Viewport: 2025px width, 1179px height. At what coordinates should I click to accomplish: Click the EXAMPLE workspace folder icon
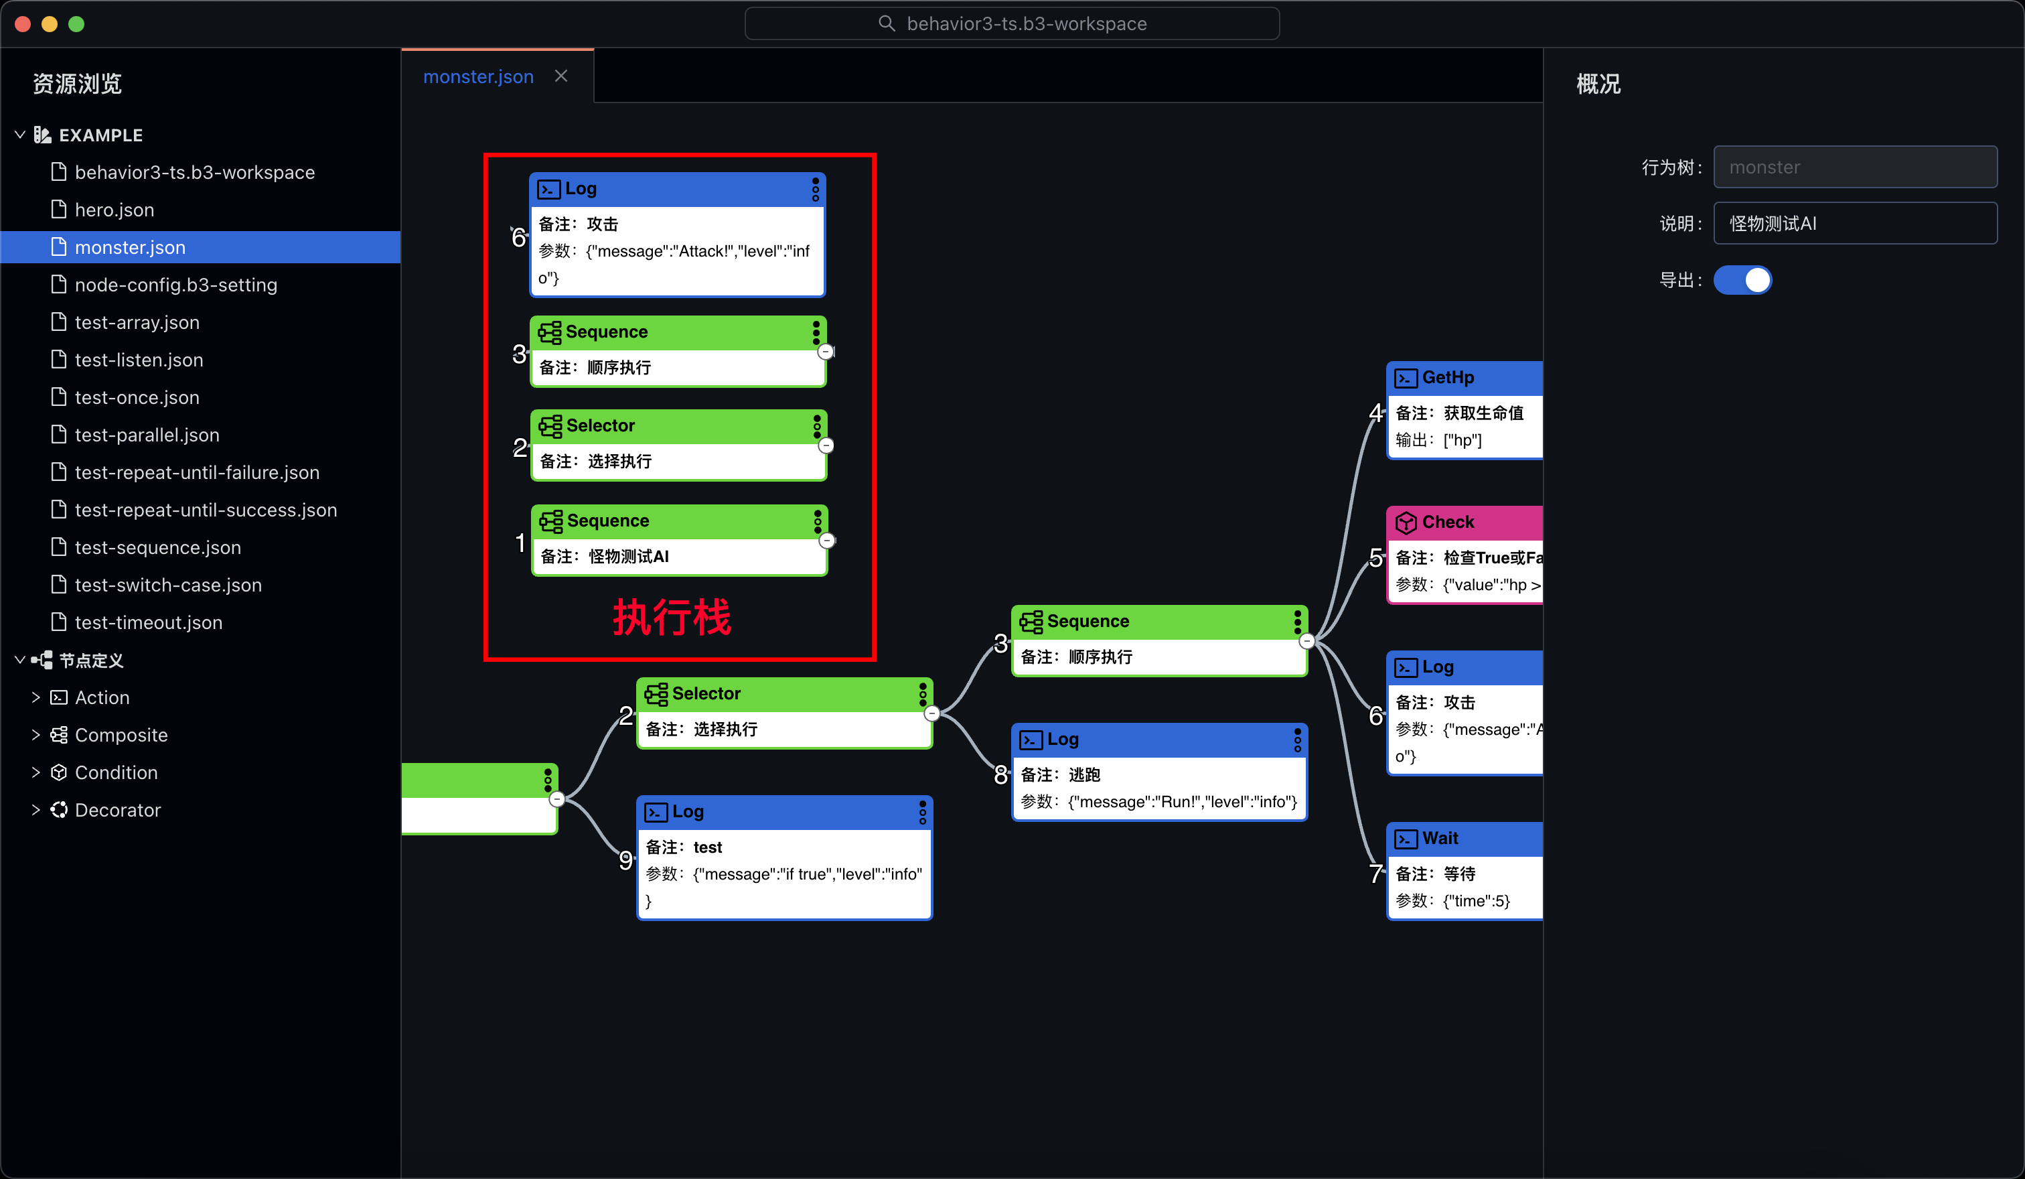(x=43, y=135)
